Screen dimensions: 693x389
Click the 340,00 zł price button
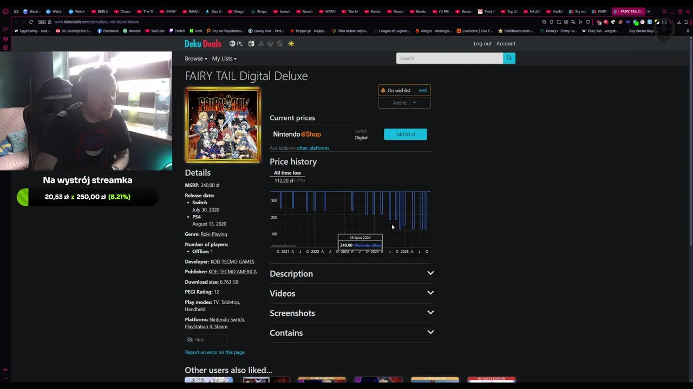[406, 135]
